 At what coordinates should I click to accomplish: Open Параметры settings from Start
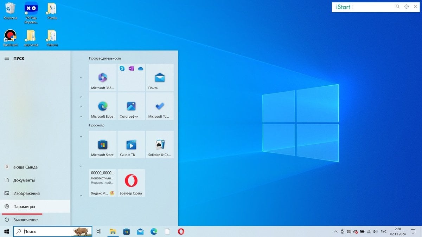coord(35,206)
